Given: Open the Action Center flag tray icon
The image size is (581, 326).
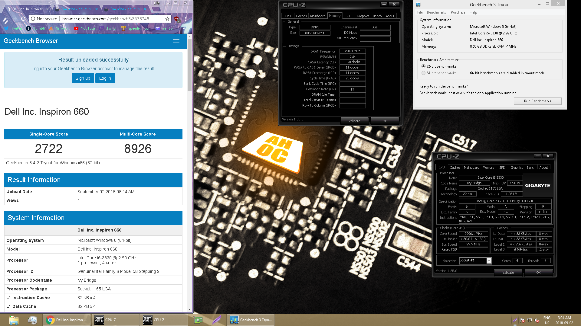Looking at the screenshot, I should (522, 320).
